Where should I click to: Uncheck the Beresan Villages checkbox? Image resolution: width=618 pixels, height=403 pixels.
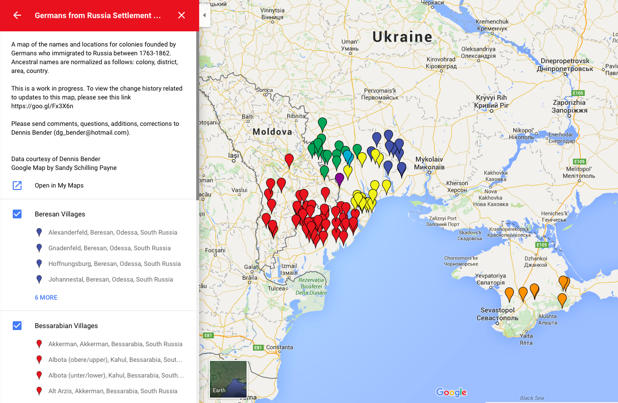pos(17,214)
